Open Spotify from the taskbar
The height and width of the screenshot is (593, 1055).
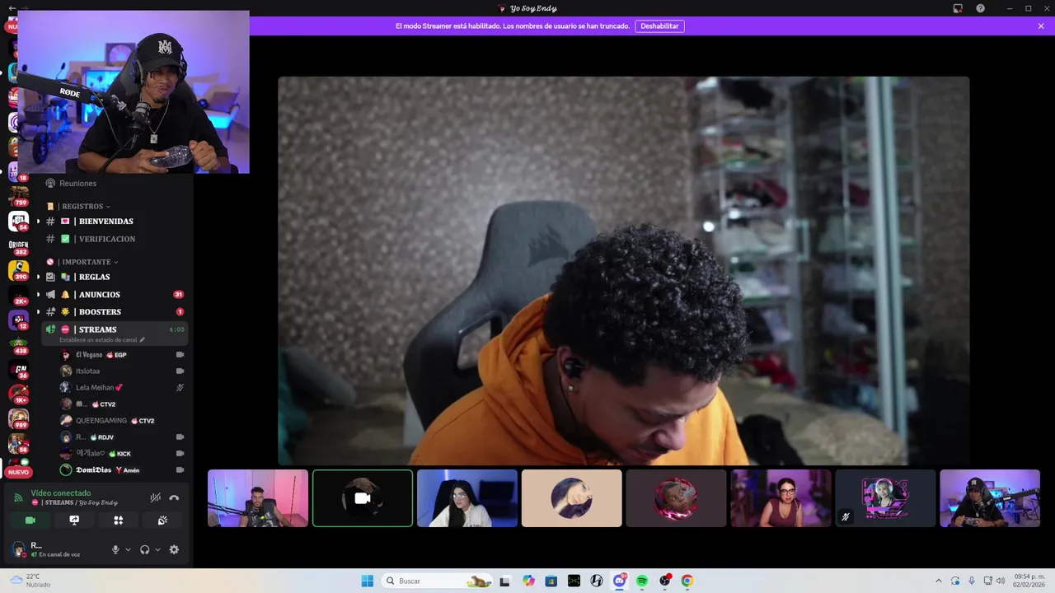pyautogui.click(x=642, y=581)
